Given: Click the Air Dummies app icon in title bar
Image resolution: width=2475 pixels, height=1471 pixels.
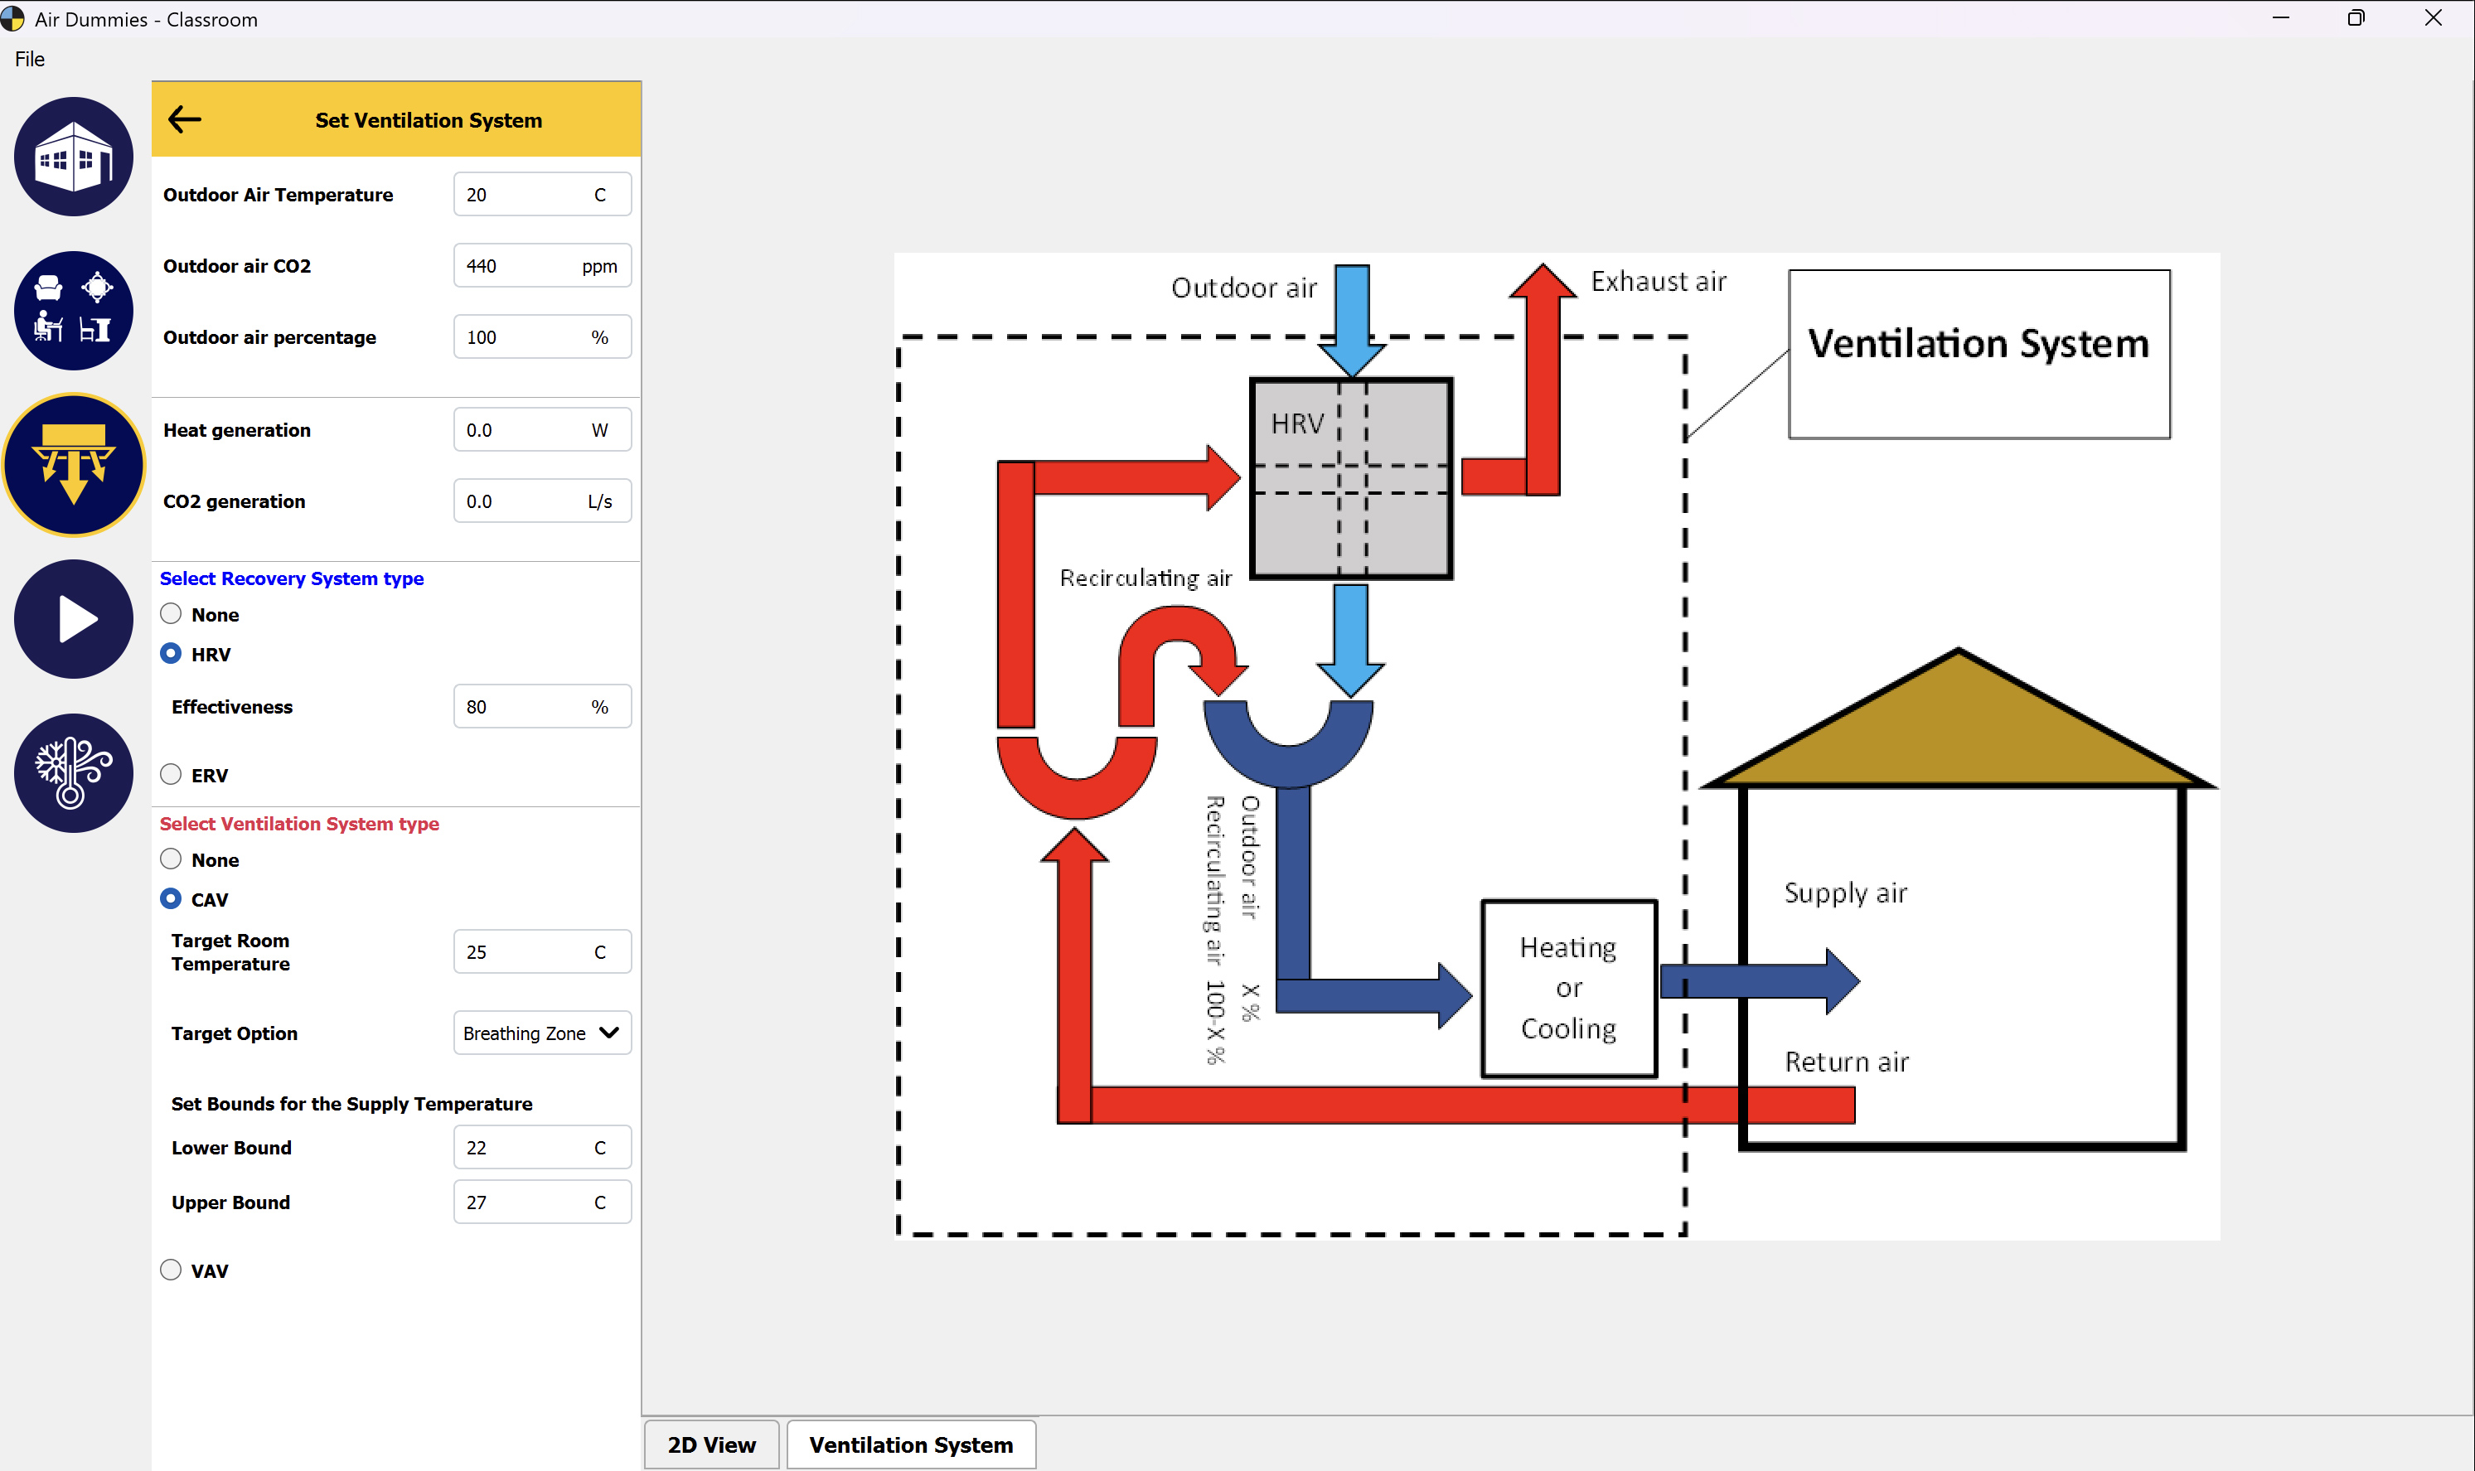Looking at the screenshot, I should [x=13, y=19].
